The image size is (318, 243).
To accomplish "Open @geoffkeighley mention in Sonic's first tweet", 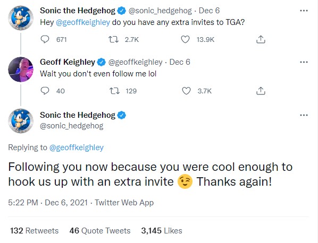I will 83,22.
